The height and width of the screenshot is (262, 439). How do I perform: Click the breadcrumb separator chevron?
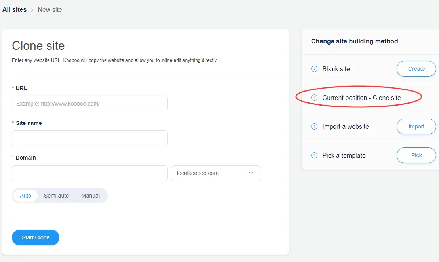pyautogui.click(x=32, y=10)
